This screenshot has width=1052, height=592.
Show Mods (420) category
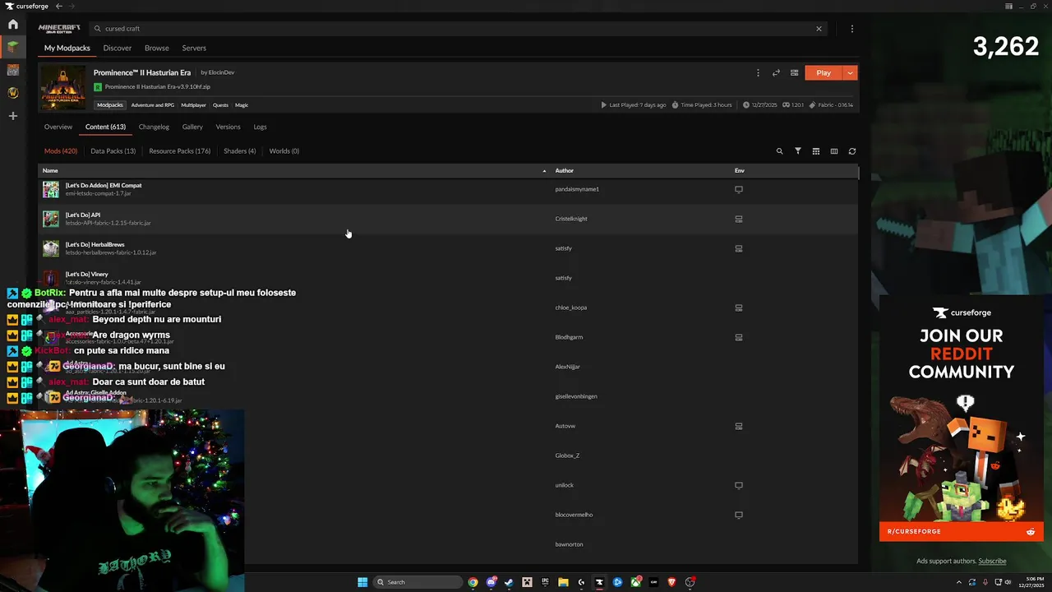click(61, 151)
